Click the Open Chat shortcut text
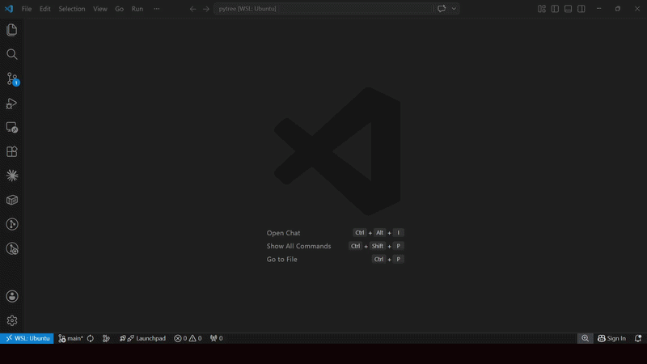The height and width of the screenshot is (364, 647). [x=284, y=233]
